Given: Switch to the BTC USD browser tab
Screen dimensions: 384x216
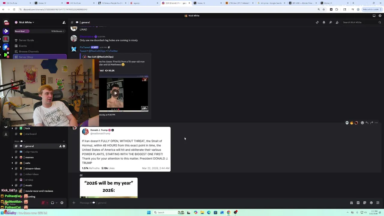Looking at the screenshot, I should click(303, 3).
